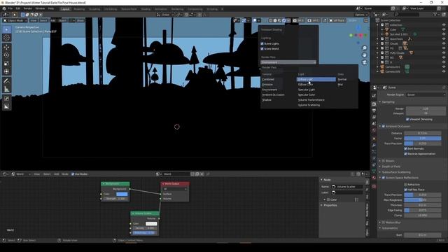Click the Options button in viewport header

tap(361, 15)
